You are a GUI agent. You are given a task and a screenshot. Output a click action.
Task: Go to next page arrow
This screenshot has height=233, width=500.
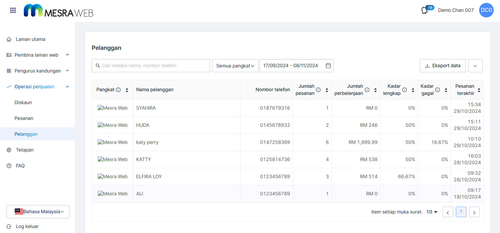(x=474, y=212)
